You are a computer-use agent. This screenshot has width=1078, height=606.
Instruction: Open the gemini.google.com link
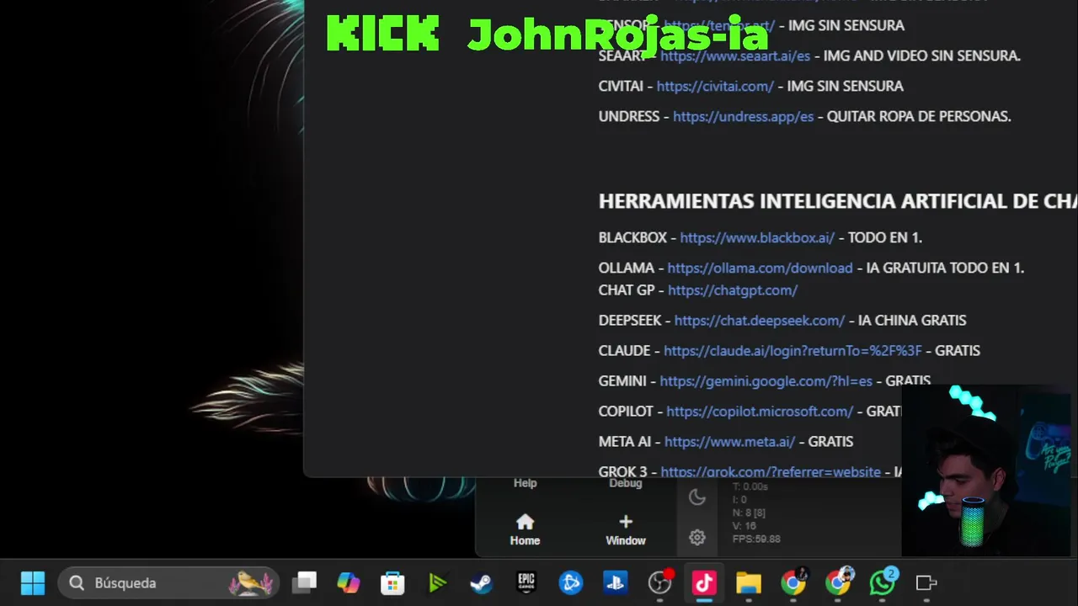766,380
